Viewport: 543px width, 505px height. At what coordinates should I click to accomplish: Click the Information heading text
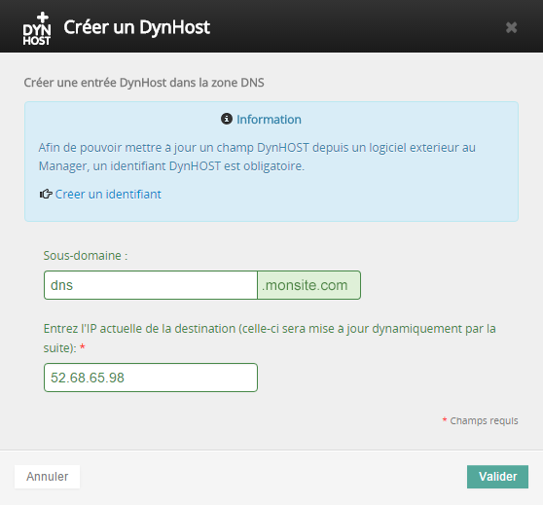click(x=269, y=120)
